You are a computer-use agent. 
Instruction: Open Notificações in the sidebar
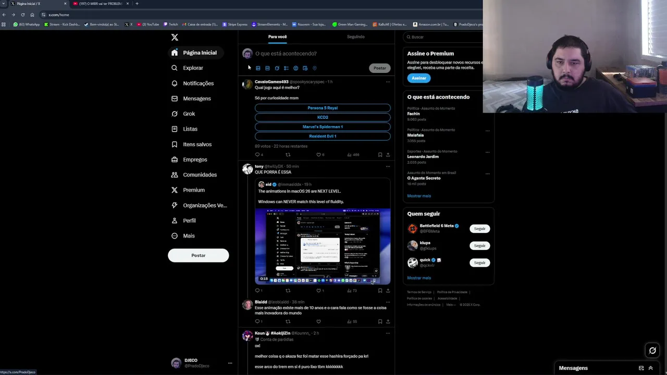coord(192,83)
